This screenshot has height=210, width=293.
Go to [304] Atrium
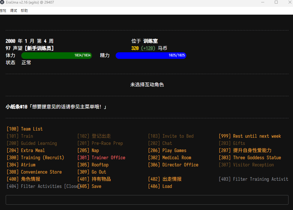tap(21, 165)
